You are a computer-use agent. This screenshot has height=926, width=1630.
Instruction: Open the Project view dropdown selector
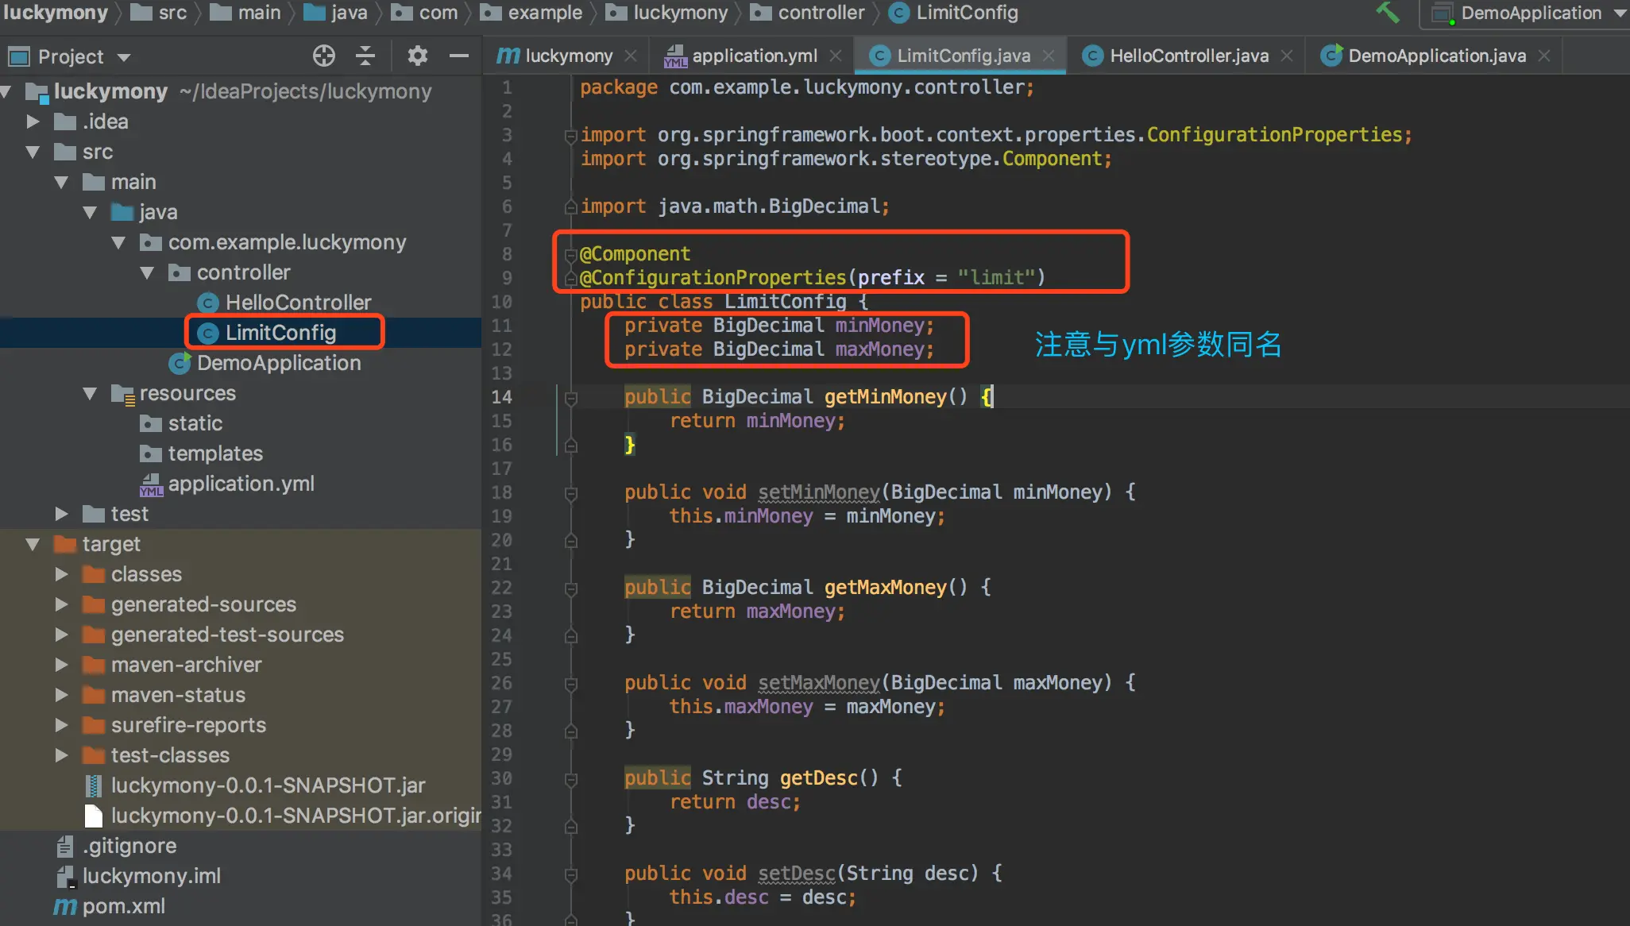[x=123, y=57]
